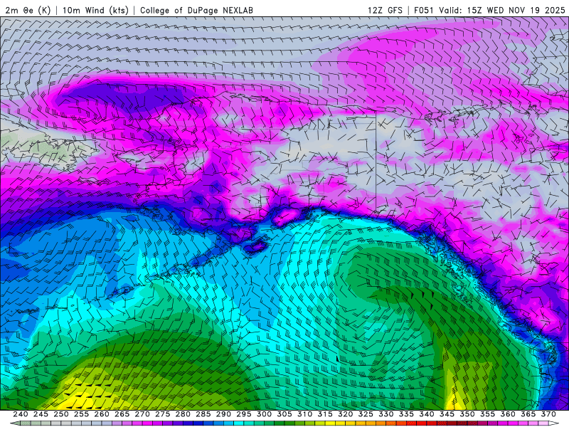Image resolution: width=569 pixels, height=427 pixels.
Task: Select the 270 scale label
Action: [142, 414]
